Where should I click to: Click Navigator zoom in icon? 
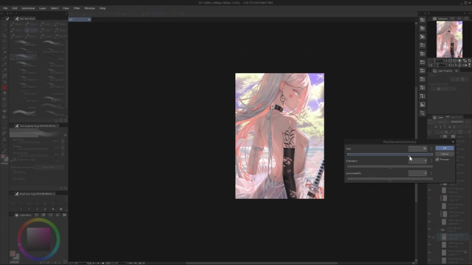click(455, 61)
